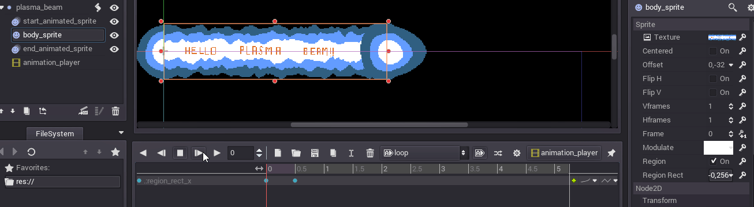
Task: Open the loop animation dropdown
Action: pyautogui.click(x=424, y=153)
